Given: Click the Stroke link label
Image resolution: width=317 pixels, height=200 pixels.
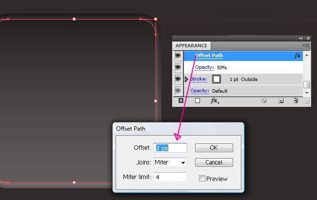Looking at the screenshot, I should click(198, 79).
